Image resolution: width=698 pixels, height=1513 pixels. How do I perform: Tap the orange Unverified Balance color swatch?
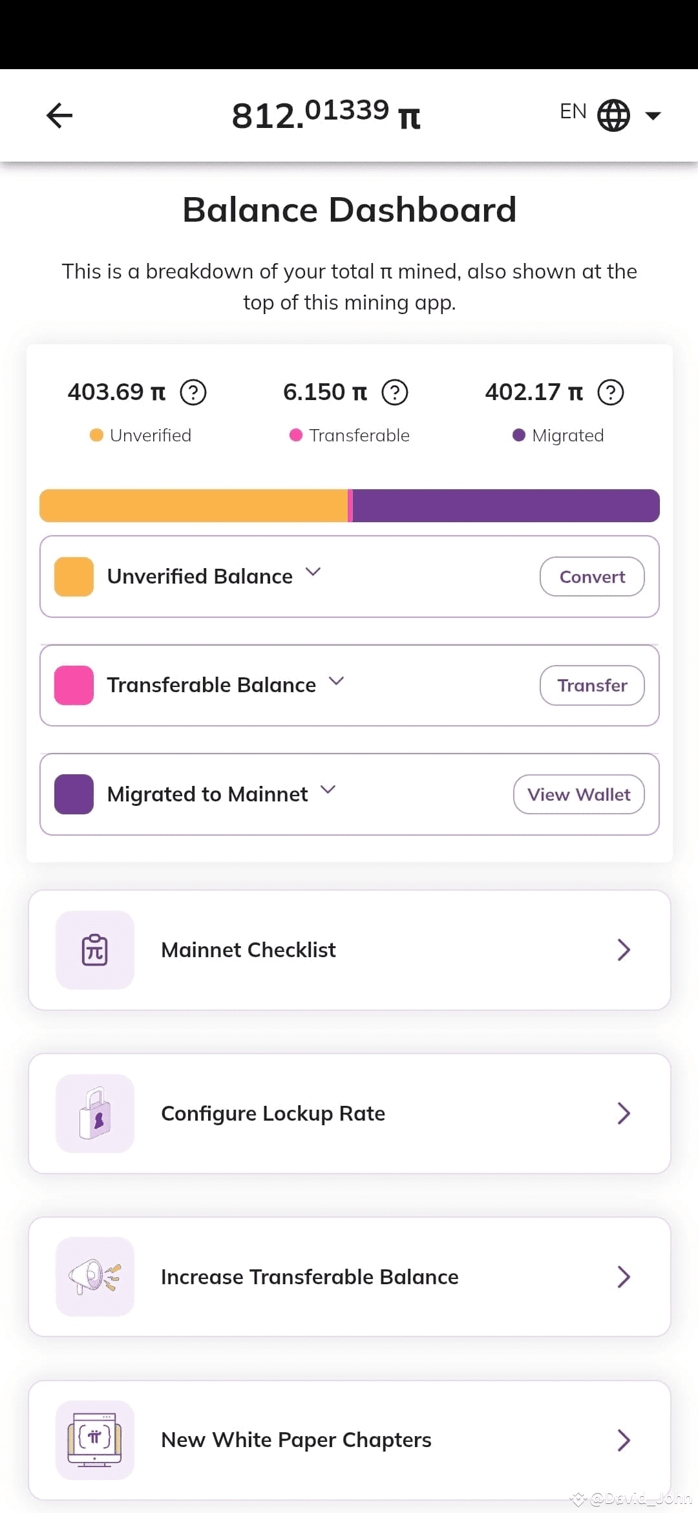74,577
